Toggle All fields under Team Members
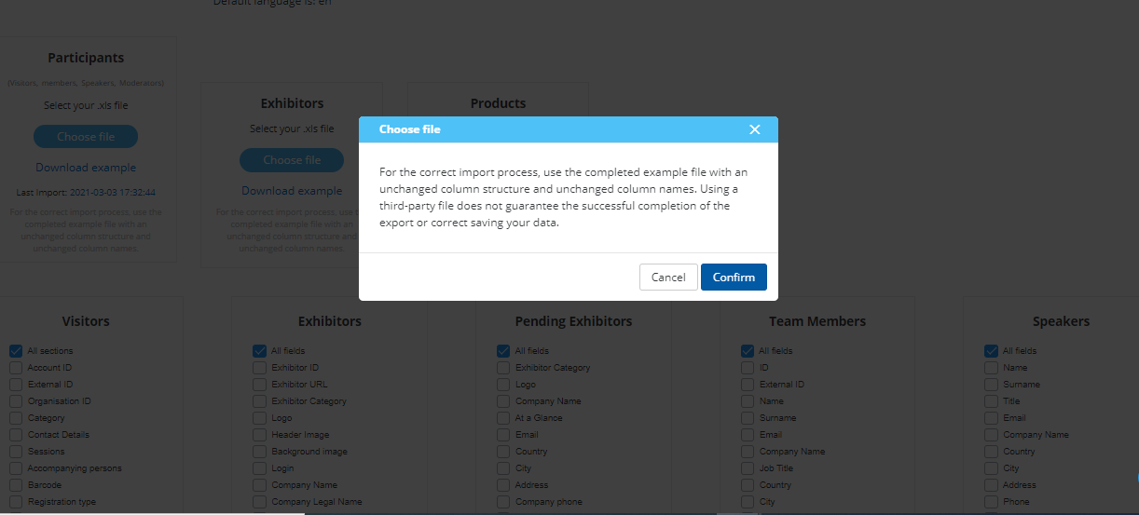This screenshot has width=1139, height=515. pyautogui.click(x=748, y=351)
